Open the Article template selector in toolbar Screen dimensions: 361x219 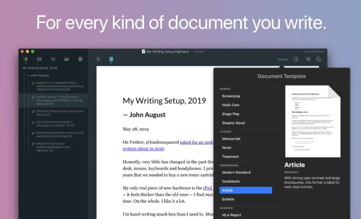click(282, 59)
